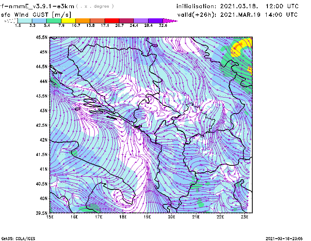Click the '45N' latitude label
The width and height of the screenshot is (311, 241).
point(44,52)
